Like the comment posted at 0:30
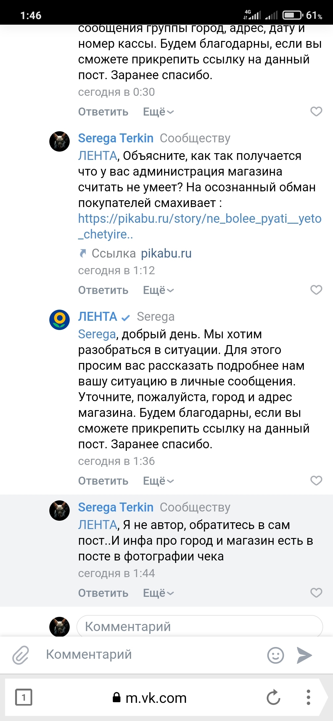333x721 pixels. pyautogui.click(x=316, y=112)
